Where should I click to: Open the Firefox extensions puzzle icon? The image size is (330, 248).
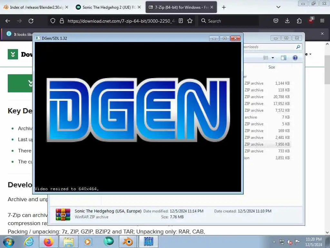click(x=299, y=21)
